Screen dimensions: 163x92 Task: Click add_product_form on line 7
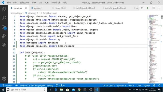tap(67, 36)
